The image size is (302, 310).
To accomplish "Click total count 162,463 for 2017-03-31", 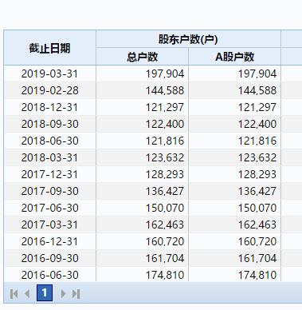I will click(143, 225).
